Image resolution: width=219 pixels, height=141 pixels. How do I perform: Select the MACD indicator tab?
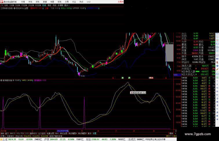pyautogui.click(x=12, y=133)
